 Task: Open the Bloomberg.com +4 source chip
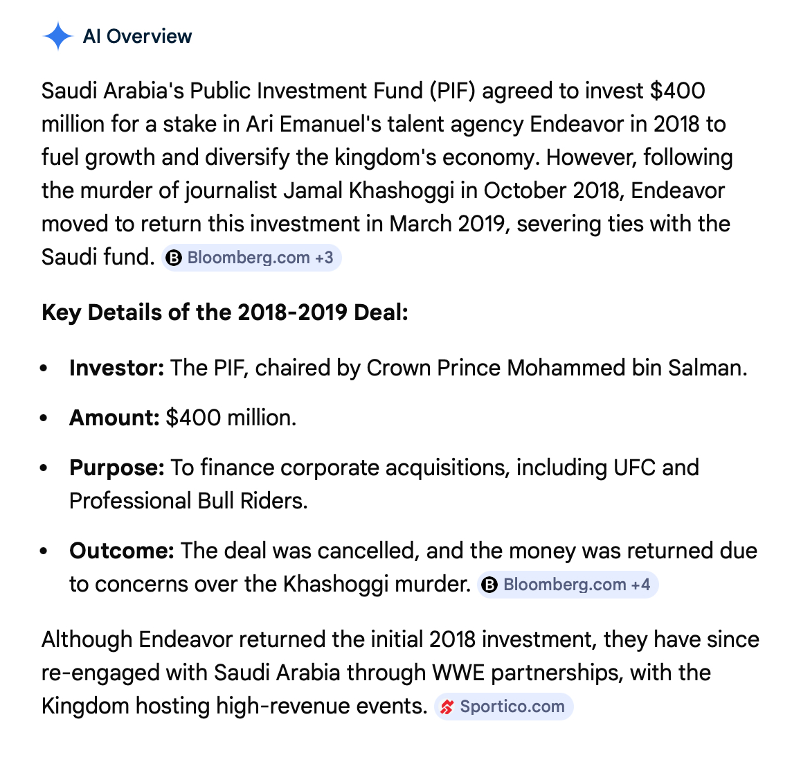click(x=568, y=585)
